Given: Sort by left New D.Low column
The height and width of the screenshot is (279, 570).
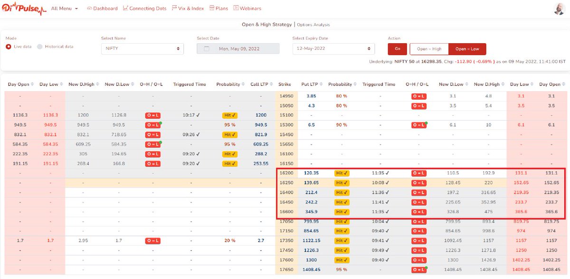Looking at the screenshot, I should [119, 84].
